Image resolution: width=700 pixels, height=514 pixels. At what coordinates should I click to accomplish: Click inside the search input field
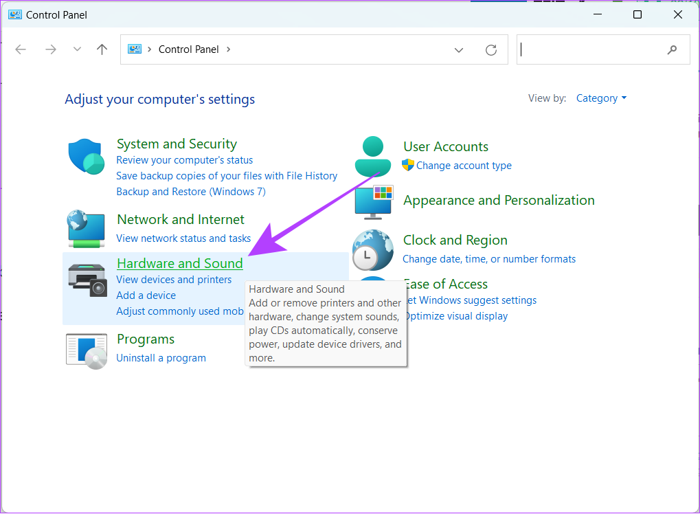(591, 49)
